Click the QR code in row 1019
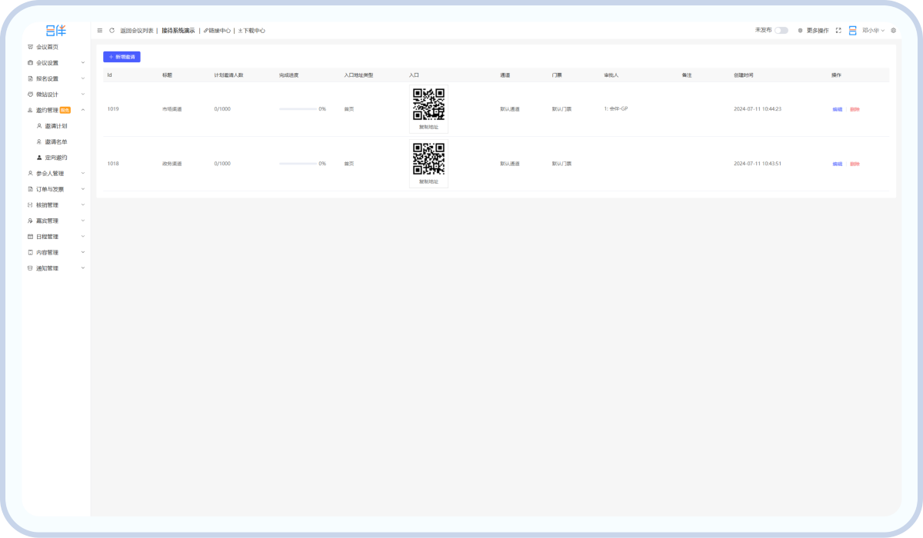This screenshot has width=923, height=538. (428, 105)
